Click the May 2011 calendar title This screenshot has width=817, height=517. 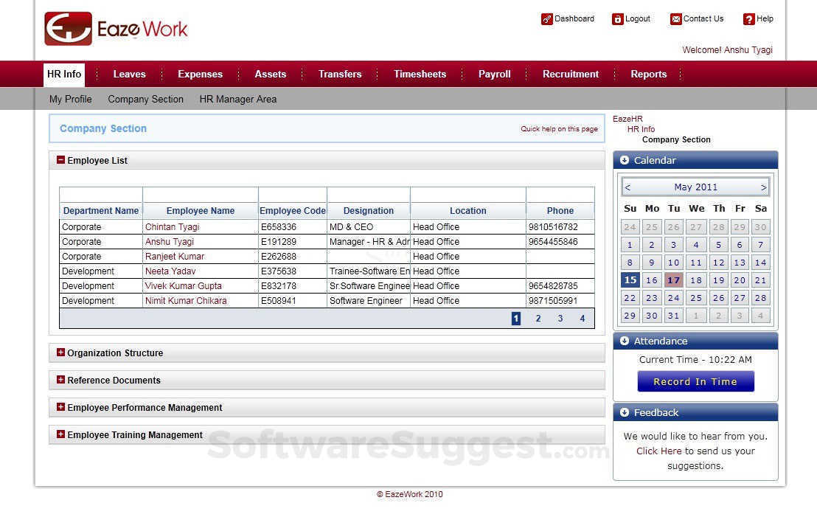pos(695,187)
